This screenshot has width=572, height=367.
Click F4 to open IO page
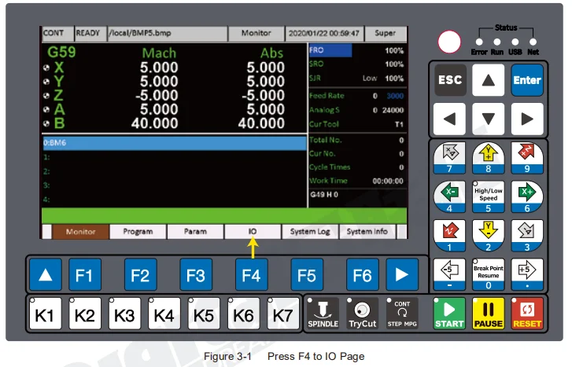click(x=251, y=275)
